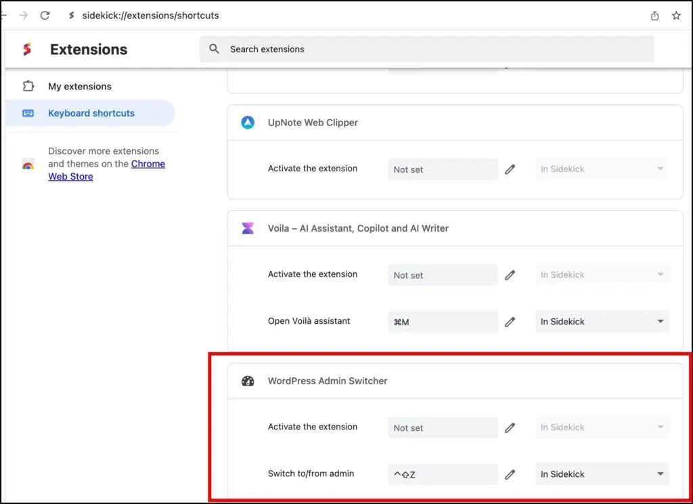This screenshot has height=504, width=693.
Task: Edit Open Voilà assistant shortcut pencil
Action: point(510,322)
